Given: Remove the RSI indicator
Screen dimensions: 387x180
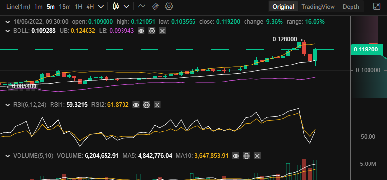Looking at the screenshot, I should click(157, 105).
